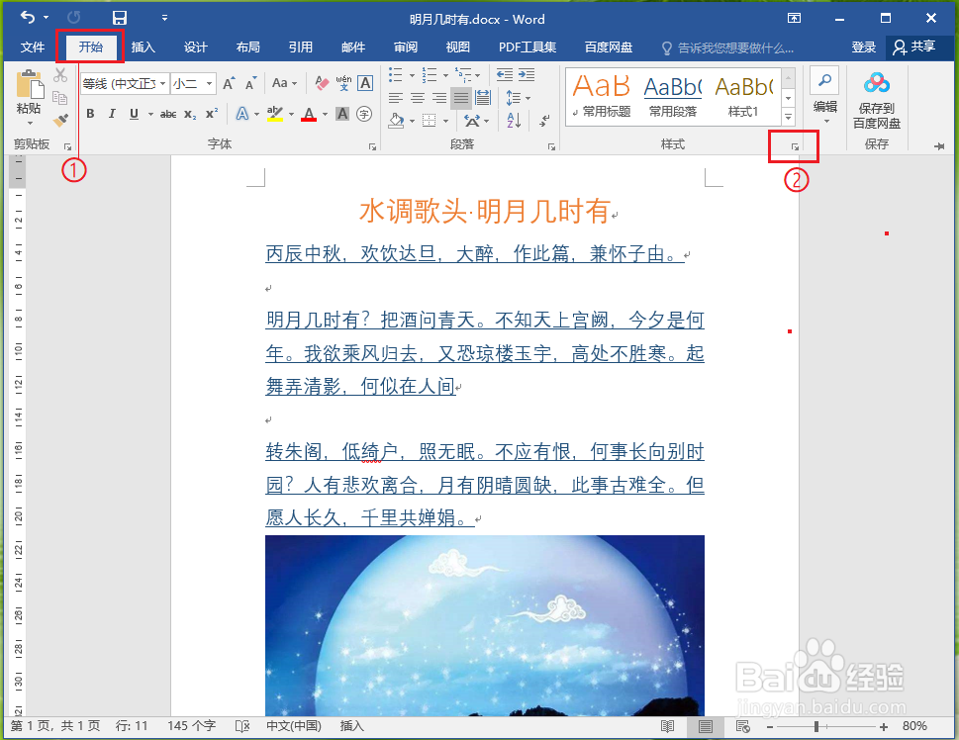Switch to the Design tab

(x=196, y=47)
